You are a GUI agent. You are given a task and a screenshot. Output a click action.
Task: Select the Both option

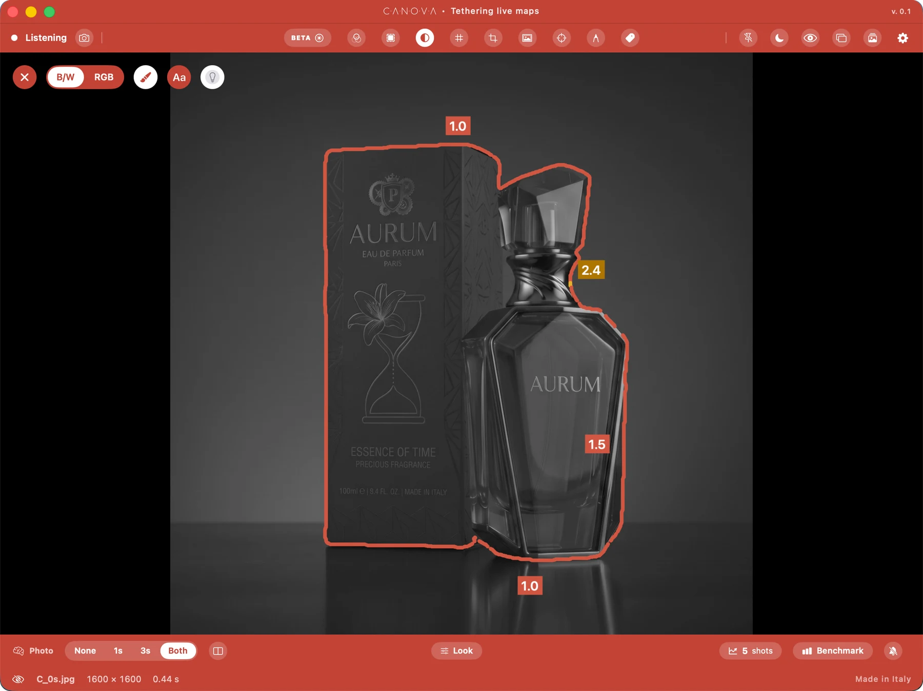178,651
